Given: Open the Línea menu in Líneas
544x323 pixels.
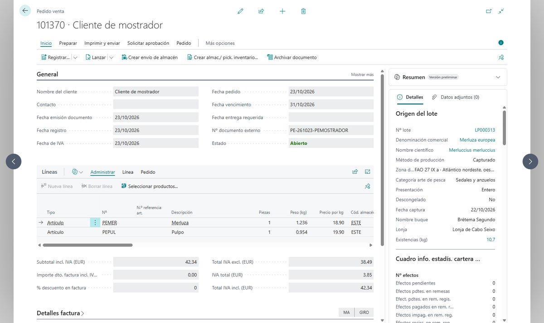Looking at the screenshot, I should pos(128,172).
